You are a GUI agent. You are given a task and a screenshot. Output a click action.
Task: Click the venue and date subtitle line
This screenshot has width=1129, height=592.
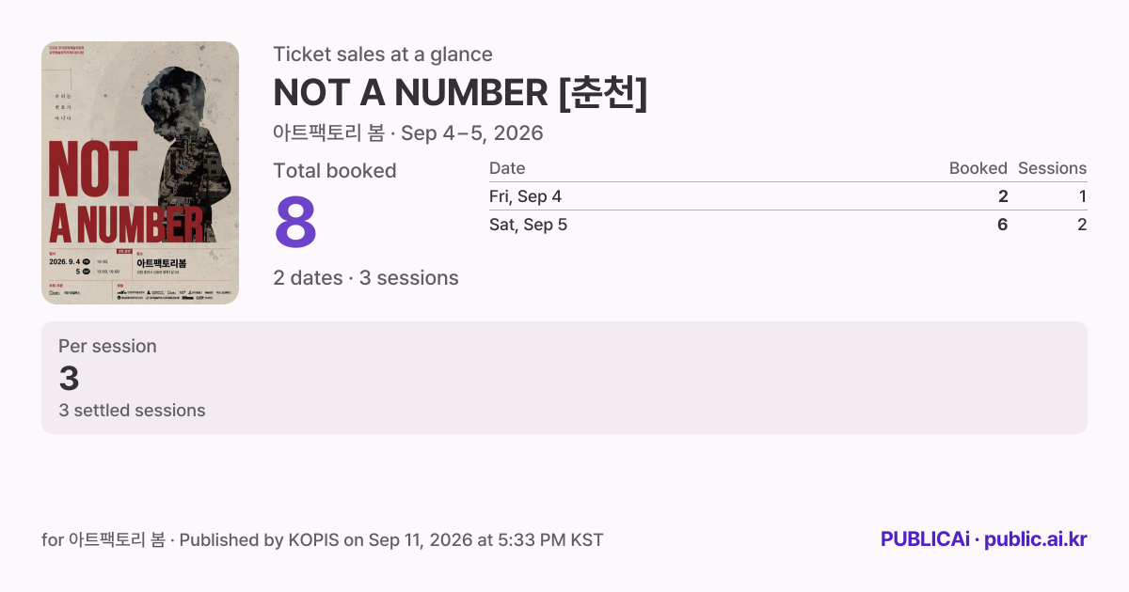pos(408,132)
